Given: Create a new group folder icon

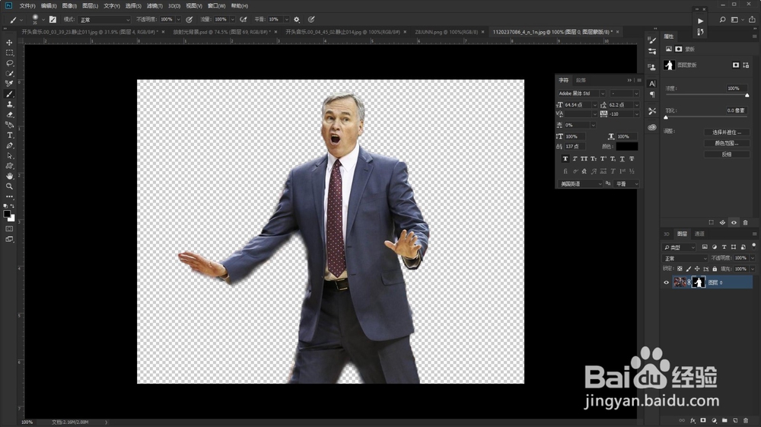Looking at the screenshot, I should [724, 420].
